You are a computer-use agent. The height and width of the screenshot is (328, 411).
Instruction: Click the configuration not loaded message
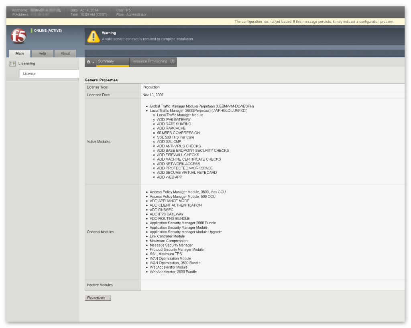click(314, 22)
